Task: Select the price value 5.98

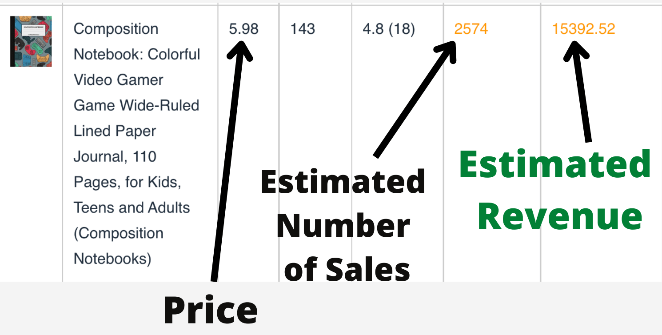Action: [243, 29]
